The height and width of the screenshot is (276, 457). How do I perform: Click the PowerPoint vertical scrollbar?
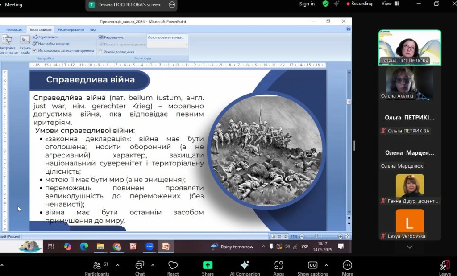coord(349,142)
